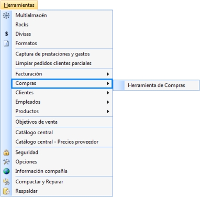The width and height of the screenshot is (200, 197).
Task: Click the Multialmacén snowflake icon
Action: tap(6, 15)
